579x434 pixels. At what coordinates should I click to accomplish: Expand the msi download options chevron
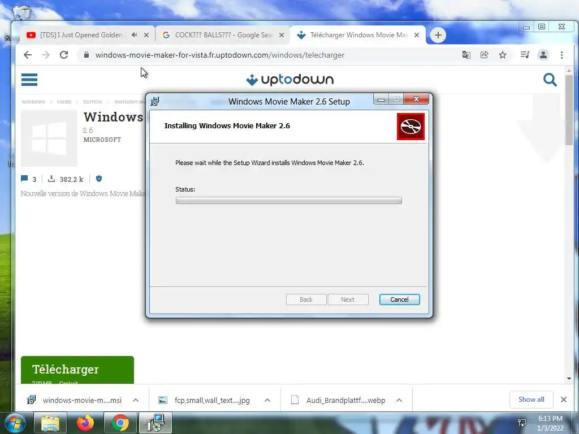coord(136,400)
